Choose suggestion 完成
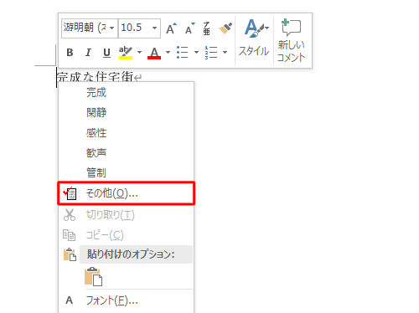The image size is (419, 313). tap(126, 93)
